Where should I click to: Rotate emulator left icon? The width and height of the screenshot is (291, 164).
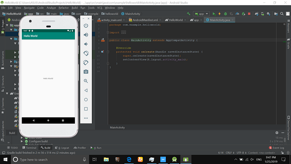coord(86,53)
